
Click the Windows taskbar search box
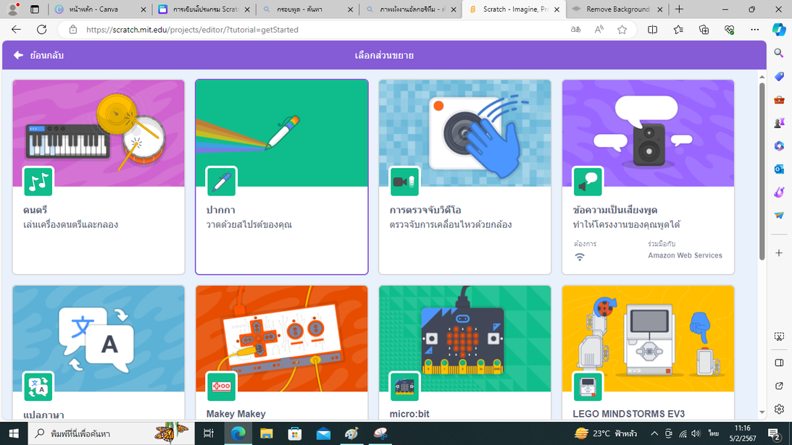tap(111, 433)
